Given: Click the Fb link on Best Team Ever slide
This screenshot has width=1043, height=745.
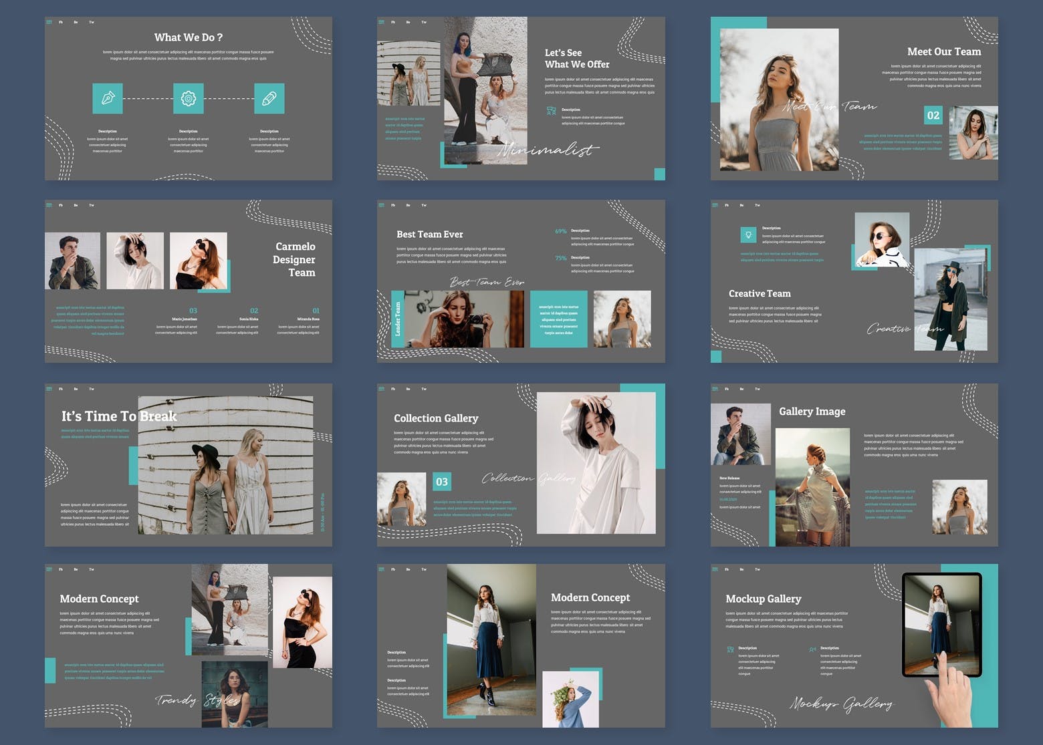Looking at the screenshot, I should click(x=393, y=205).
